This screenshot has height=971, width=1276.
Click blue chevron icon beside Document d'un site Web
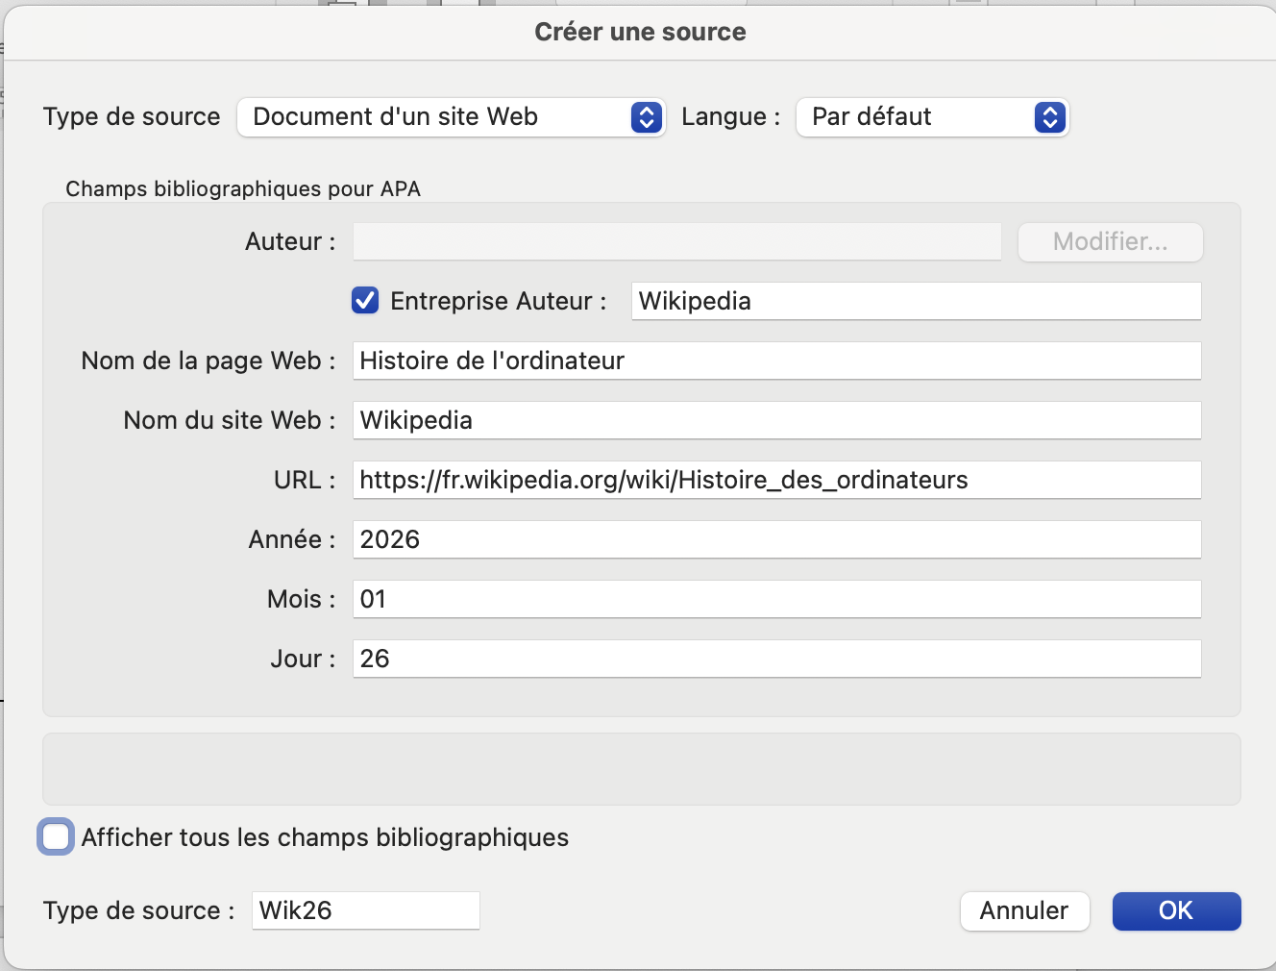[x=647, y=117]
